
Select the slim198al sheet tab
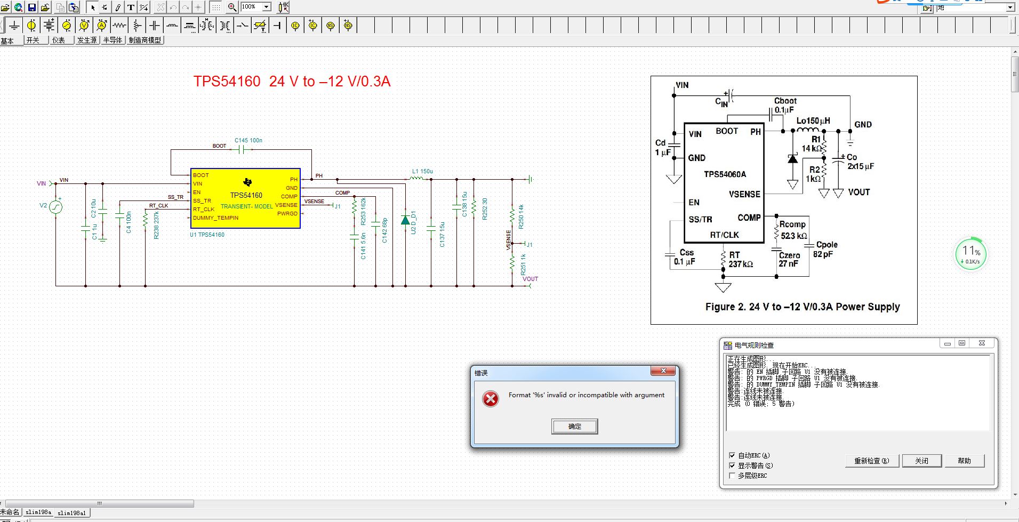click(71, 512)
